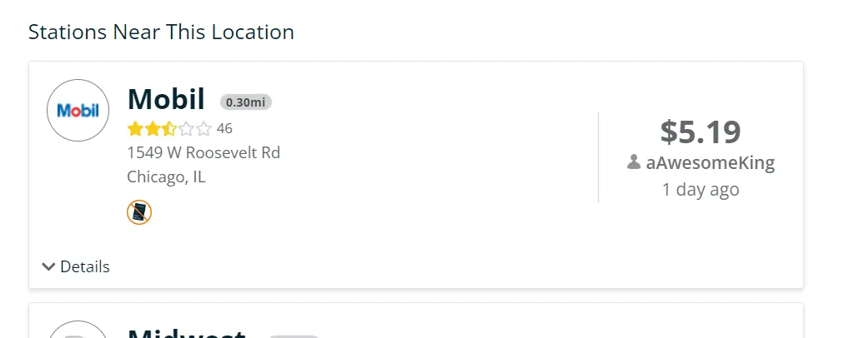Click the Midwest station logo circle
This screenshot has width=859, height=338.
pyautogui.click(x=78, y=331)
